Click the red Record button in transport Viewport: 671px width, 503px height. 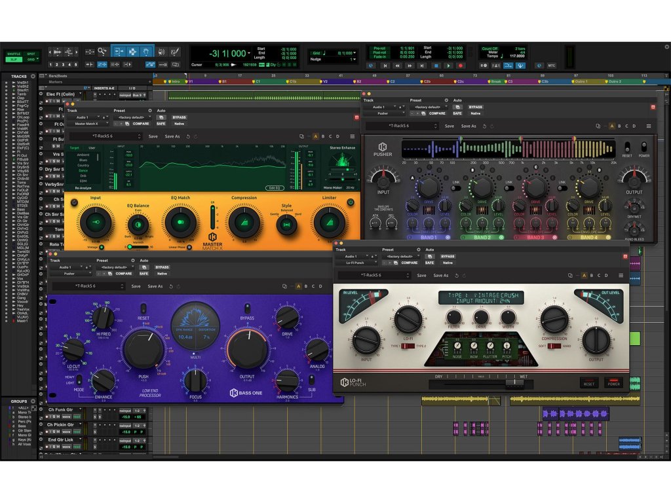click(x=461, y=66)
